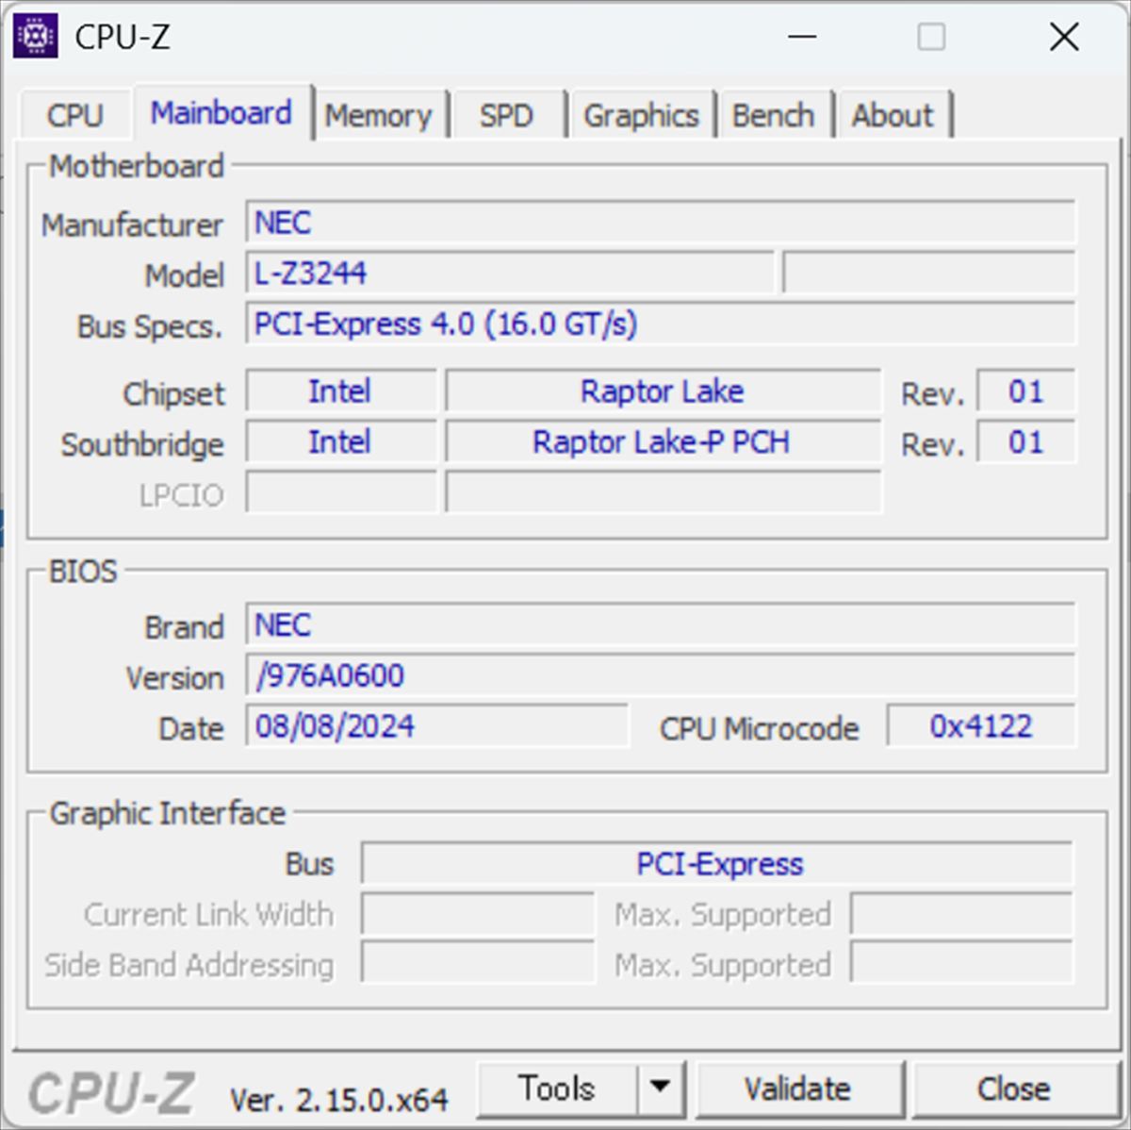Open the About tab
Image resolution: width=1131 pixels, height=1130 pixels.
[893, 115]
